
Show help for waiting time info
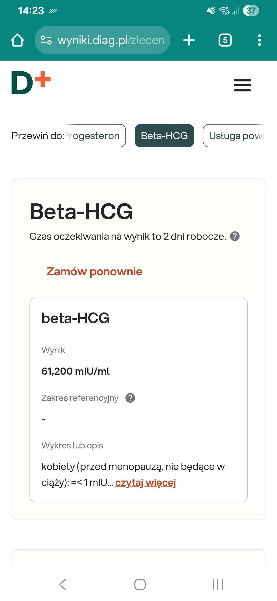235,236
